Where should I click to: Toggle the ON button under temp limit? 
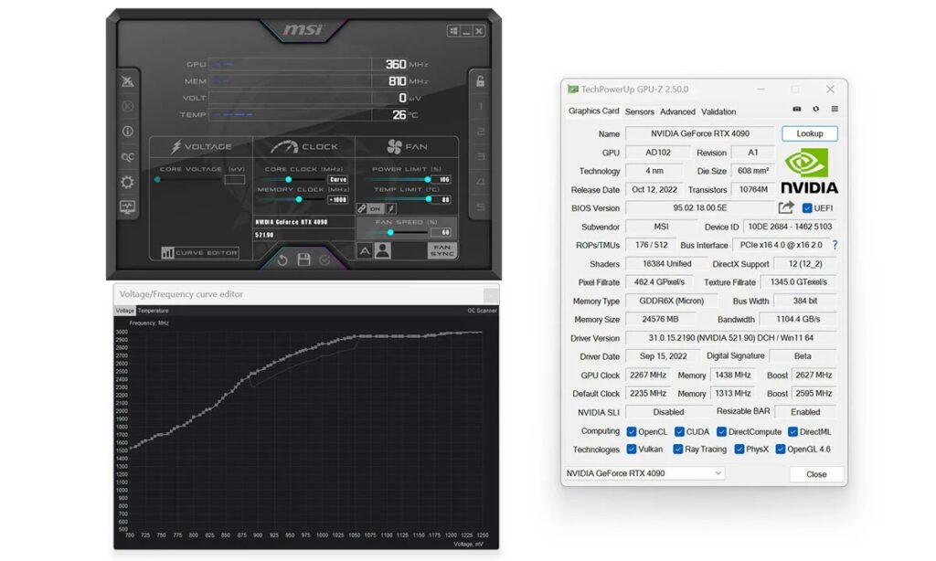tap(376, 208)
